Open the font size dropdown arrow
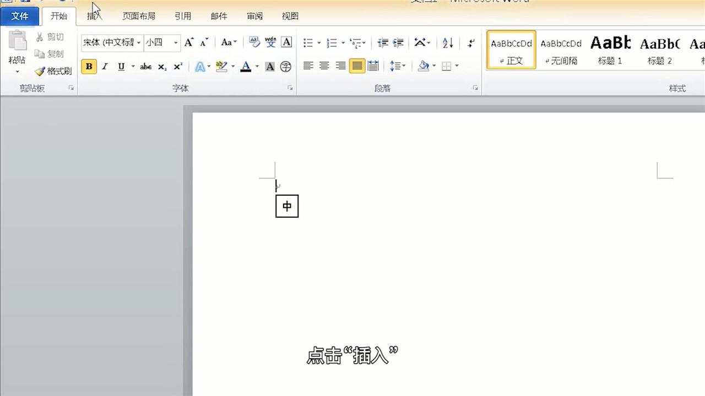 coord(176,42)
